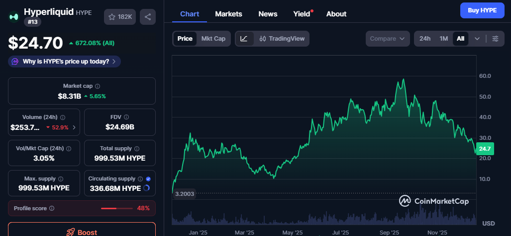511x236 pixels.
Task: Open the Compare dropdown
Action: tap(388, 39)
